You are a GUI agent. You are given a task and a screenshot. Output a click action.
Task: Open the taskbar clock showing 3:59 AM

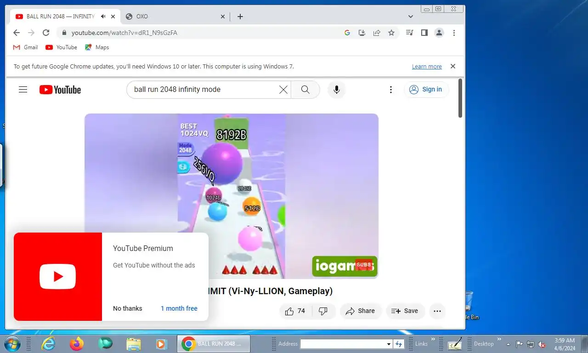[565, 344]
